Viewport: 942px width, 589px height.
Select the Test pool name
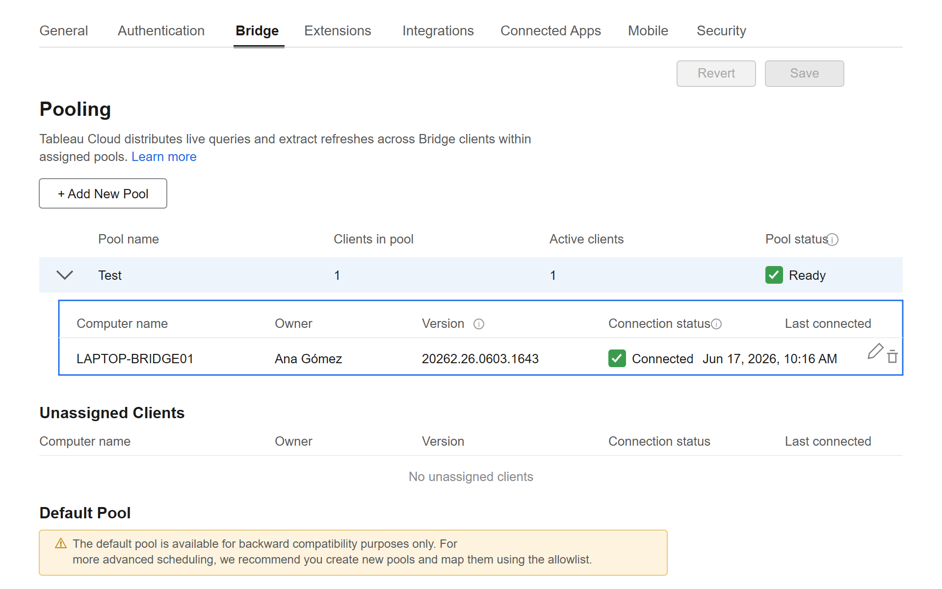(x=110, y=275)
